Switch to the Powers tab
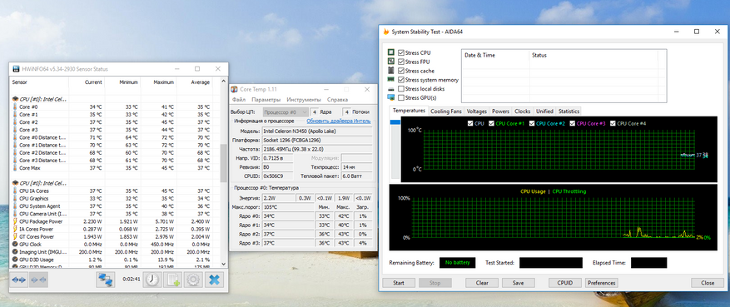730x307 pixels. 500,111
